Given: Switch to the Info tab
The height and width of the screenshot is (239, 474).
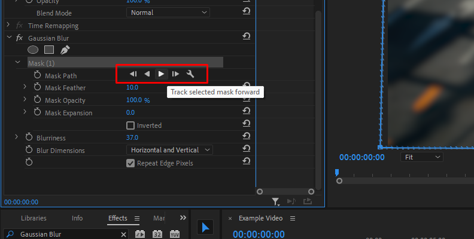Looking at the screenshot, I should point(77,218).
